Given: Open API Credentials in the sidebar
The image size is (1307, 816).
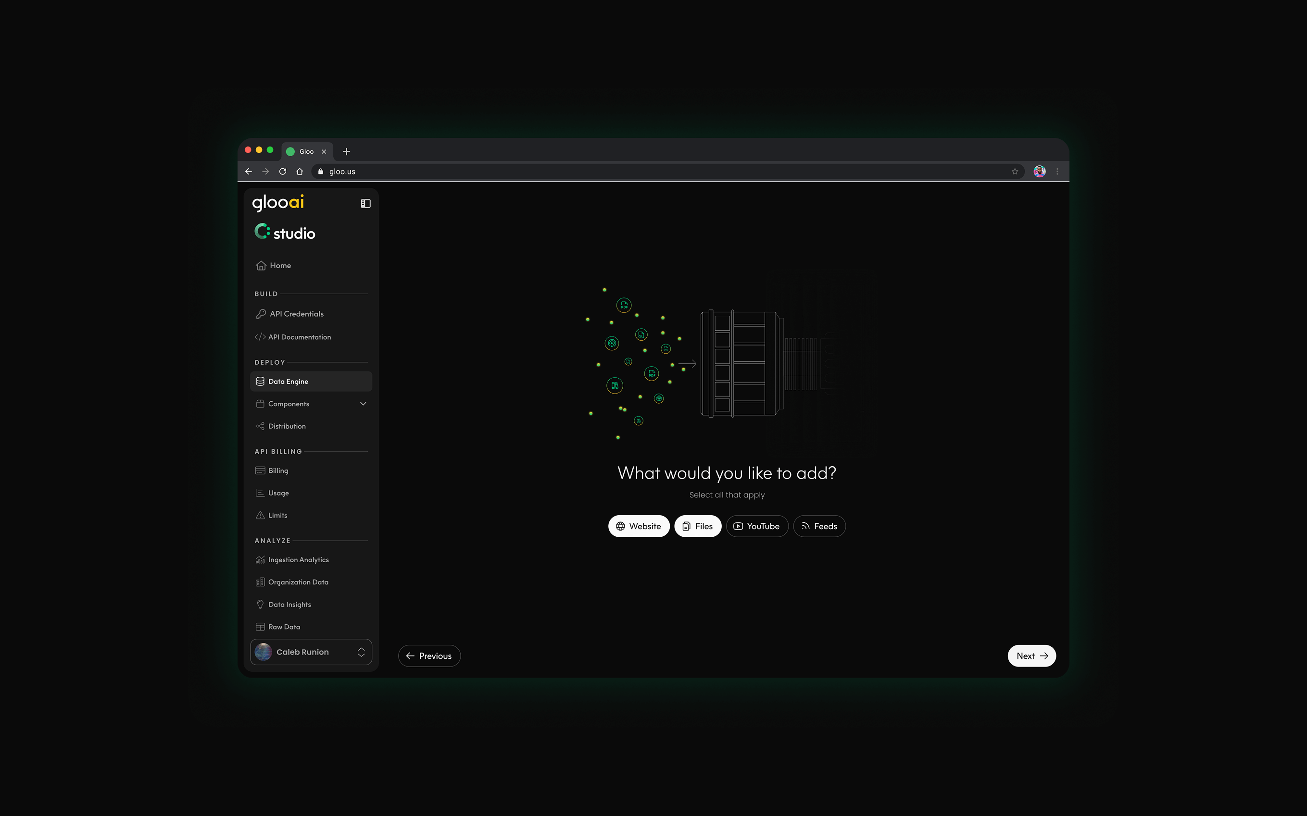Looking at the screenshot, I should [296, 314].
